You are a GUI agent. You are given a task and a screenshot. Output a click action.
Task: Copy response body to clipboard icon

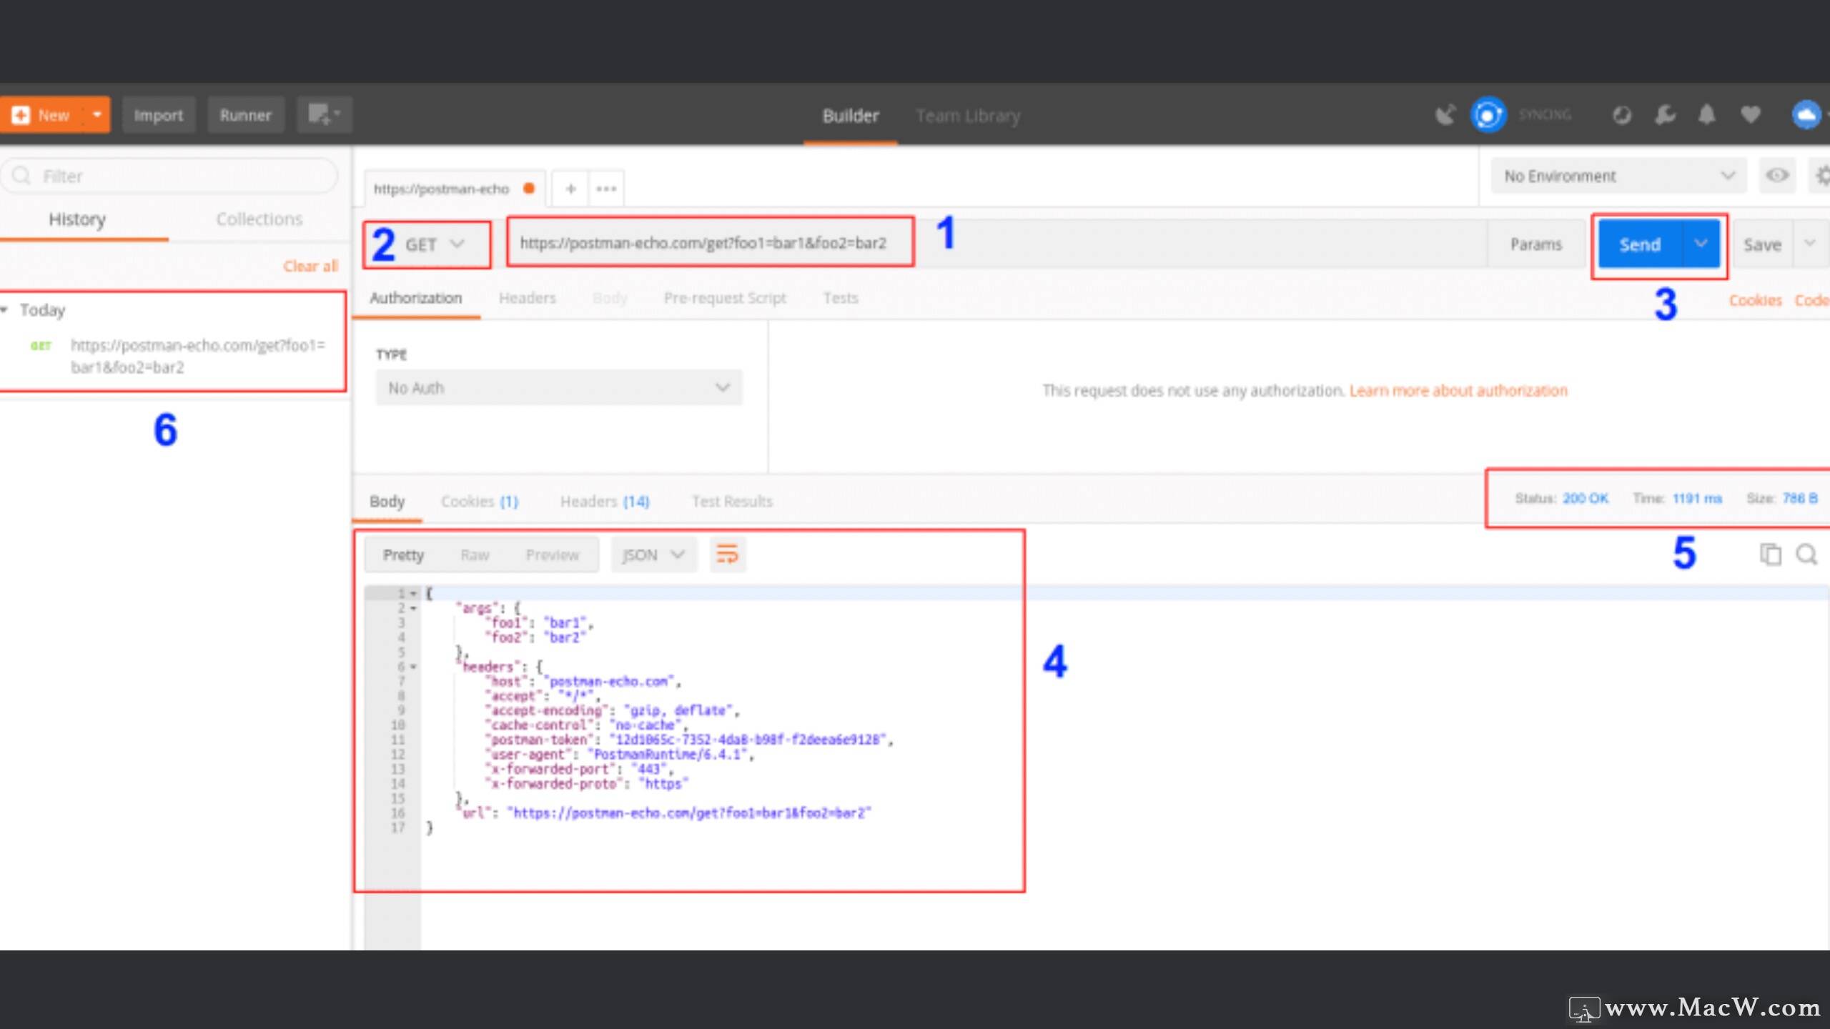point(1770,554)
